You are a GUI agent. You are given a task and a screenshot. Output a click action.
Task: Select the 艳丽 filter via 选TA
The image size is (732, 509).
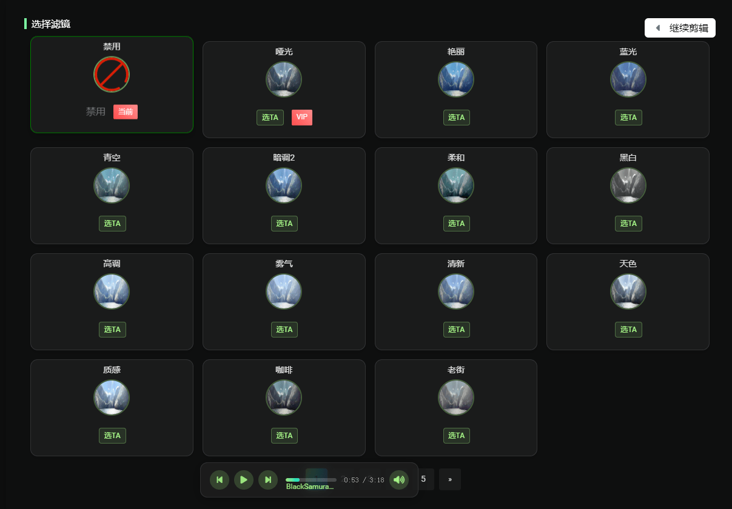(x=456, y=118)
